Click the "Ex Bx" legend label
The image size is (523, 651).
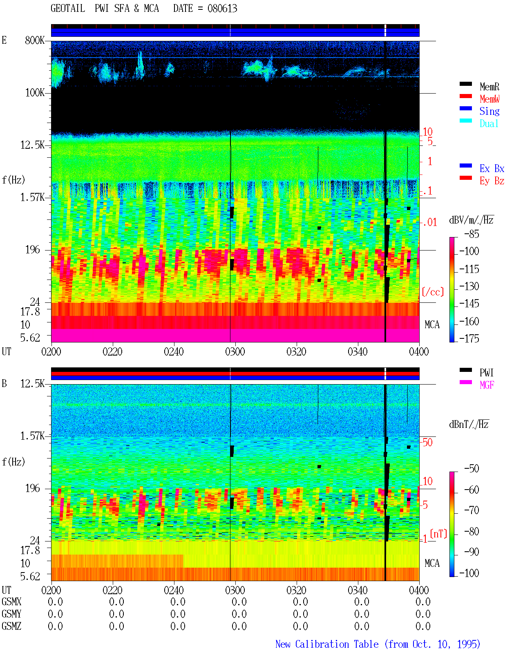(492, 168)
